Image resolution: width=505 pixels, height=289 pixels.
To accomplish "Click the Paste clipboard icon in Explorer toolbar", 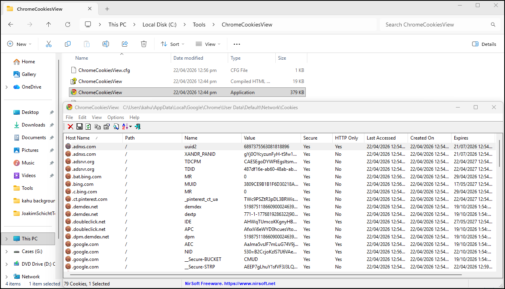I will 87,44.
